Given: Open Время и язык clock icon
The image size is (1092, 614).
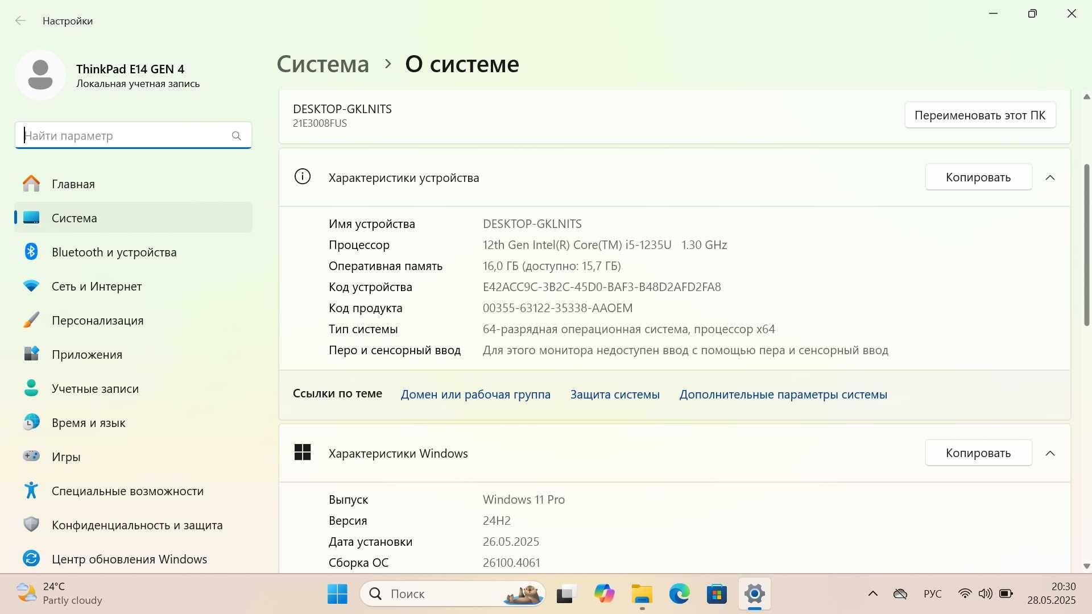Looking at the screenshot, I should (x=31, y=422).
